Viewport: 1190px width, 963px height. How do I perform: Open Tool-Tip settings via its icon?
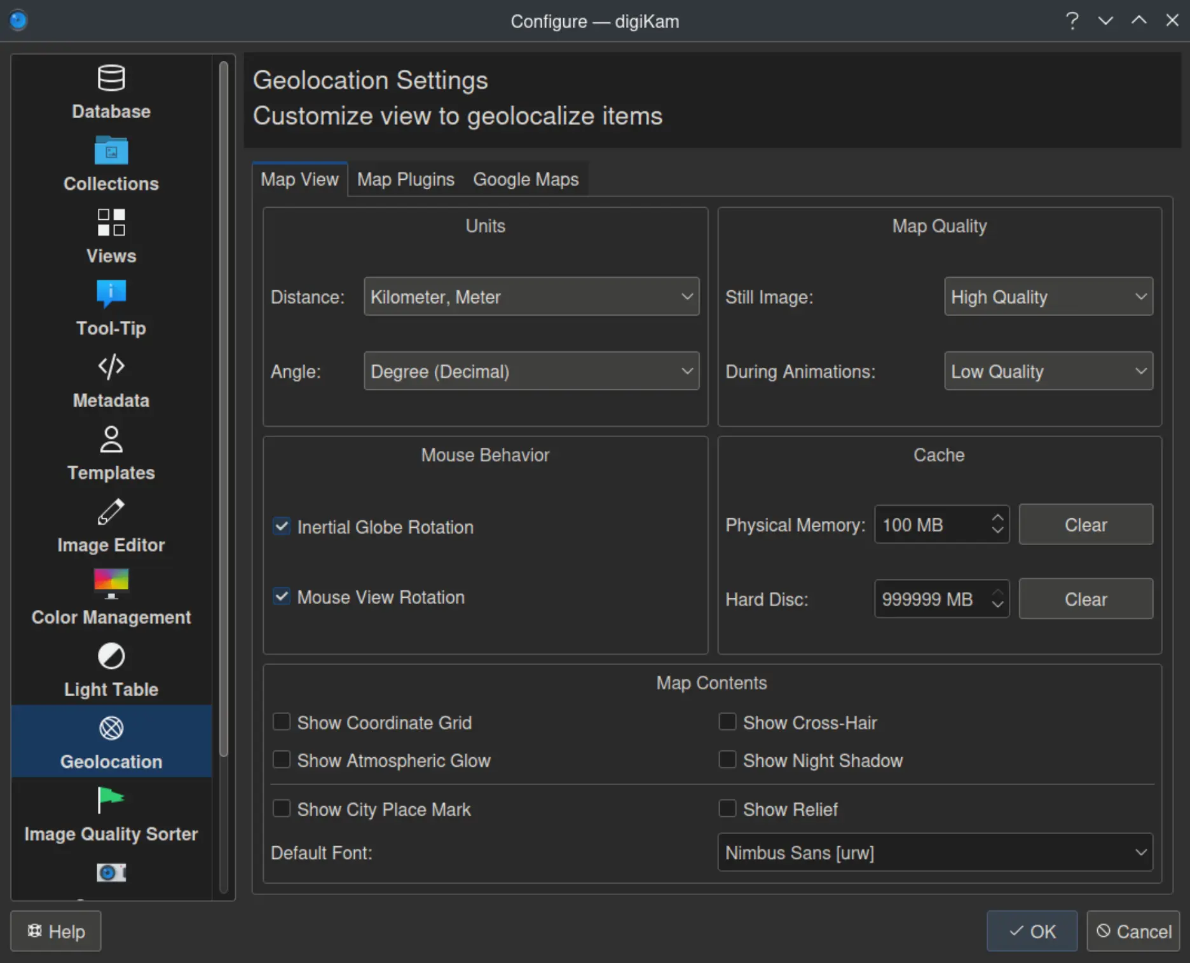(111, 294)
